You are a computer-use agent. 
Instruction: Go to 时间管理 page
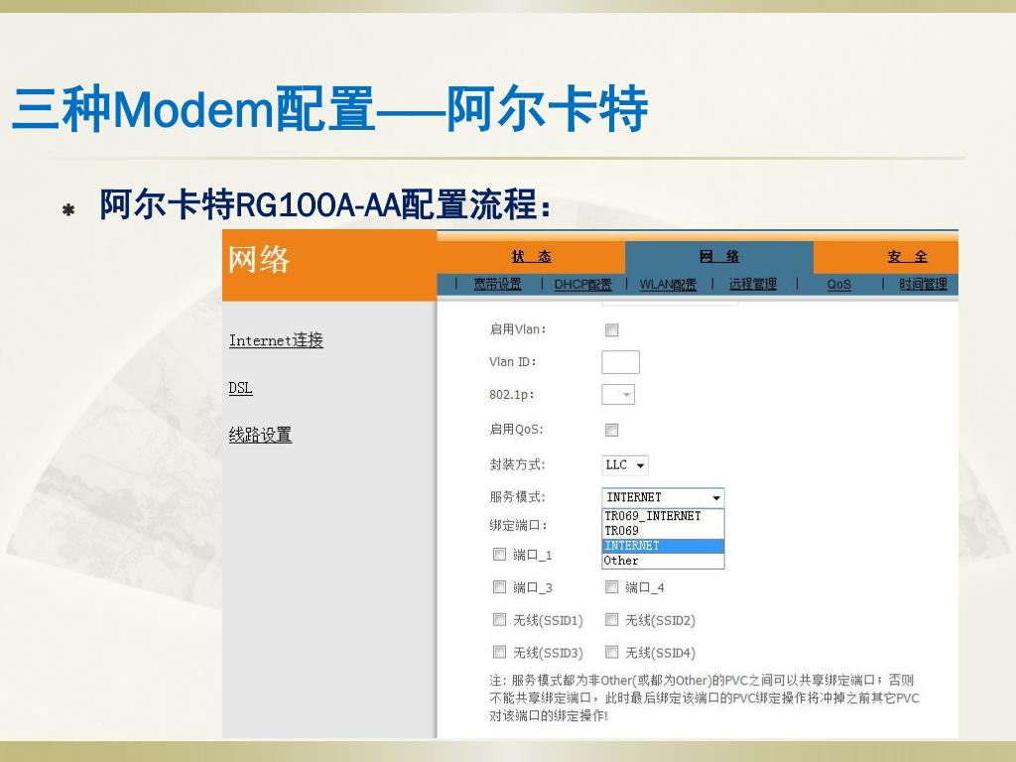(923, 284)
